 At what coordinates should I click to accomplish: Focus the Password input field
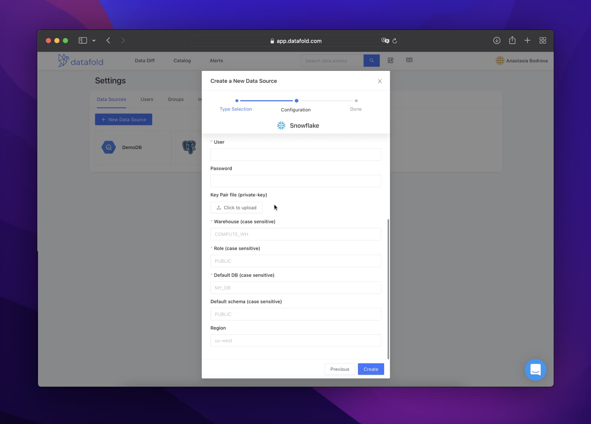(295, 181)
